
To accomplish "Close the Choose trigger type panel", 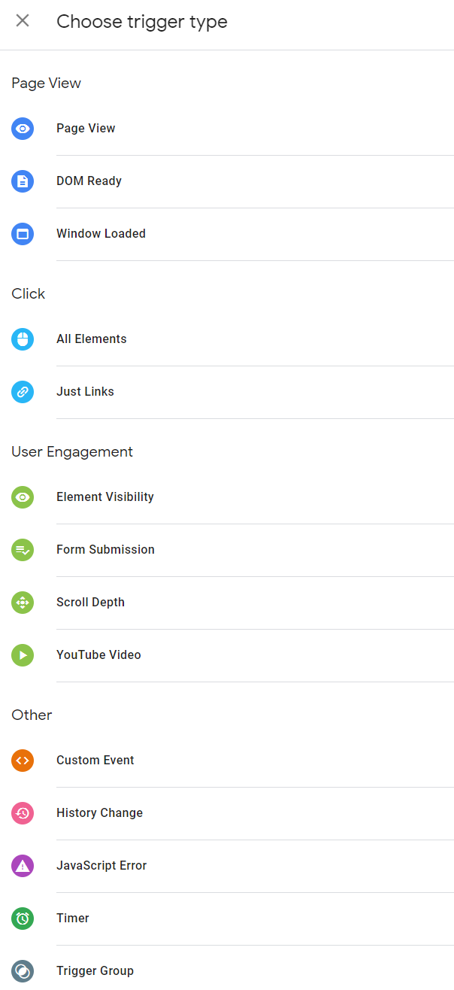I will coord(23,21).
